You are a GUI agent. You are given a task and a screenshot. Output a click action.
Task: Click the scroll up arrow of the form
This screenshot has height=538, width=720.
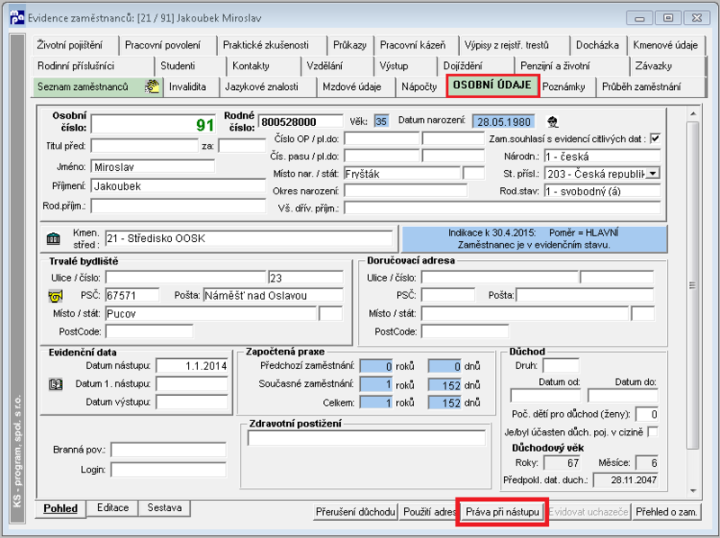click(x=693, y=113)
